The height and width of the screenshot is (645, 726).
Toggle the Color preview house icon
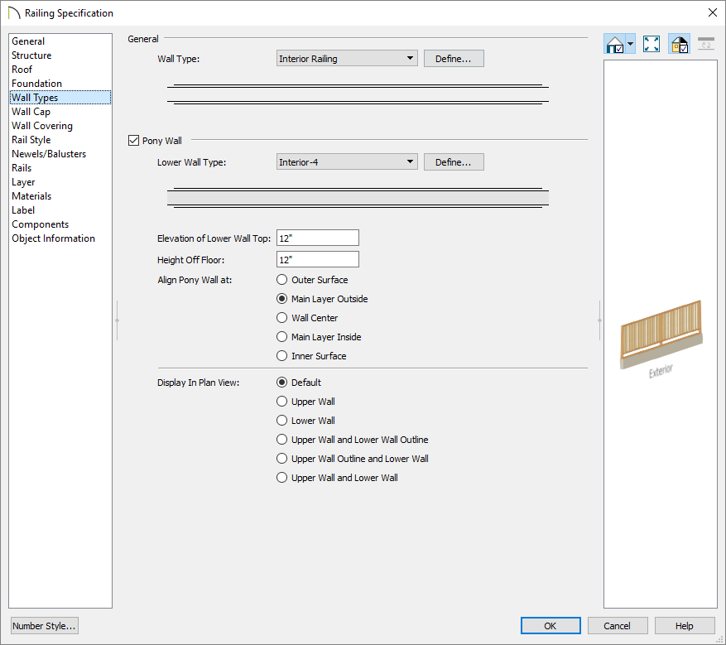[680, 44]
